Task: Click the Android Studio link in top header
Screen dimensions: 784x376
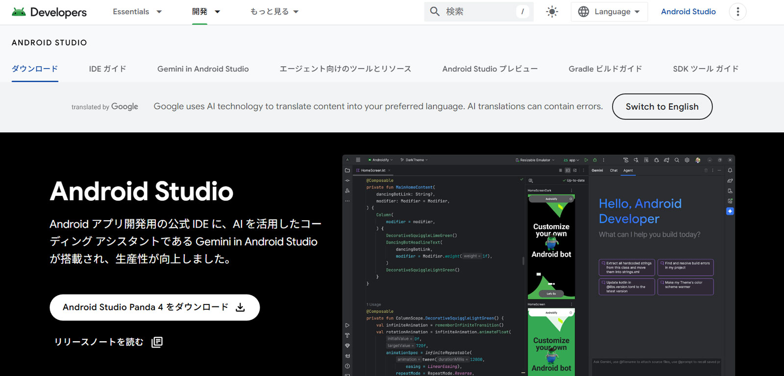Action: (688, 12)
